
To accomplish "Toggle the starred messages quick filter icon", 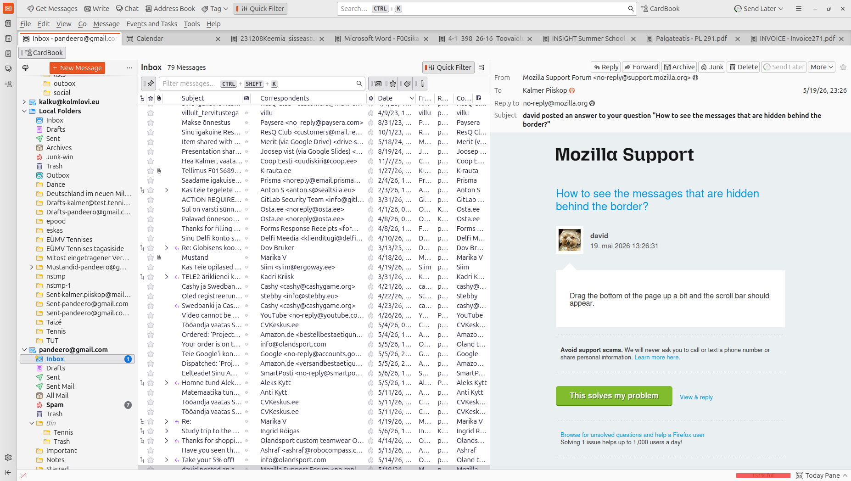I will [x=393, y=84].
